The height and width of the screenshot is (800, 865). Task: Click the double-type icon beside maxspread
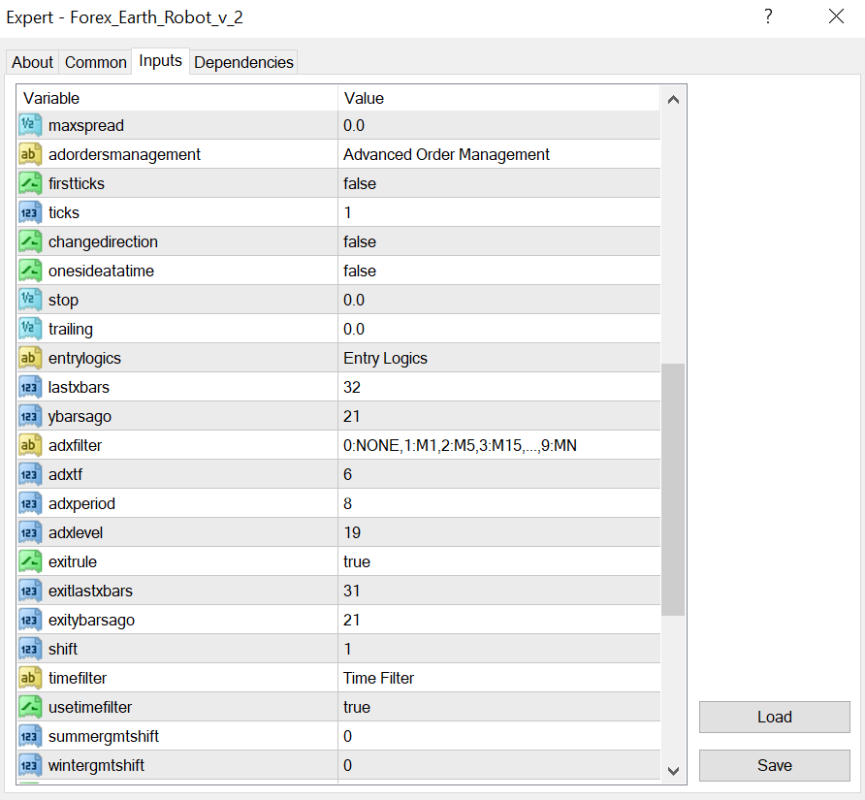[30, 125]
